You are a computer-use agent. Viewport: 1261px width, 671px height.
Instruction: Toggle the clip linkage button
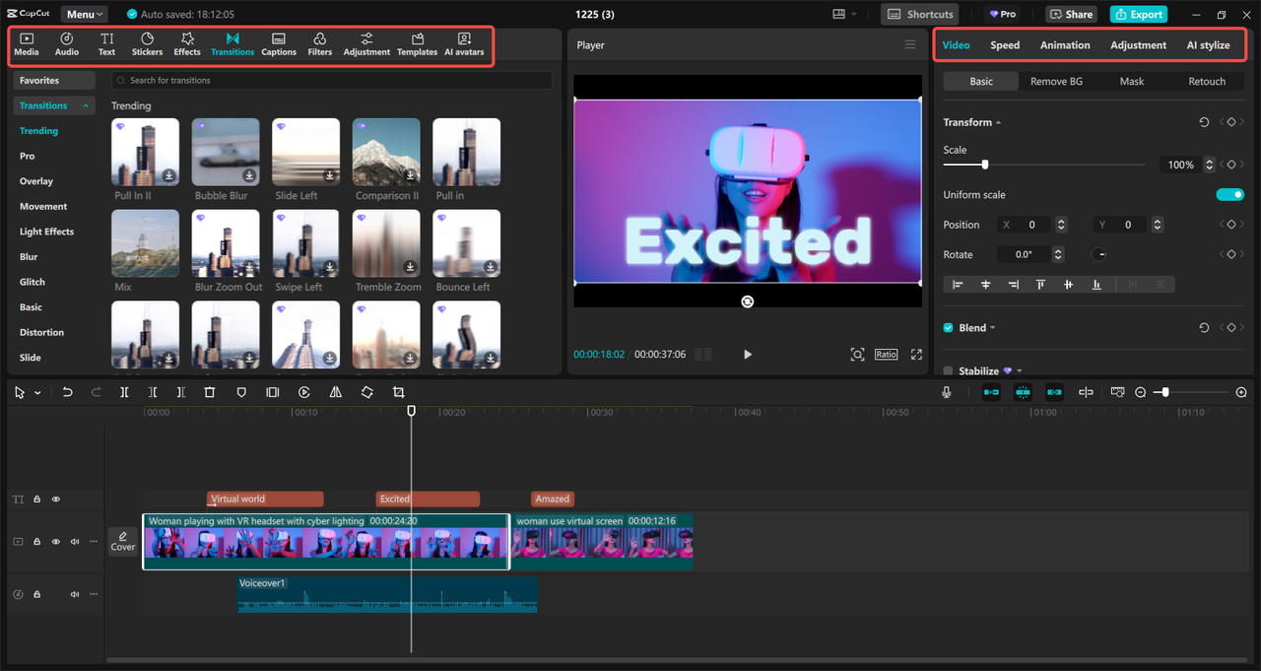click(1054, 392)
